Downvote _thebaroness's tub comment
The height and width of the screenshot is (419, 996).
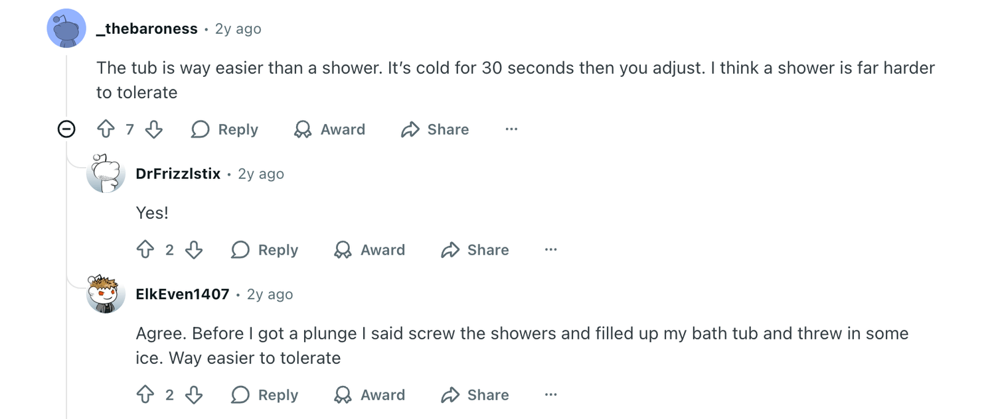[154, 129]
